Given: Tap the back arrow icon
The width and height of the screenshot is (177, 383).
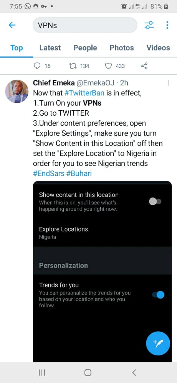Looking at the screenshot, I should (x=12, y=25).
